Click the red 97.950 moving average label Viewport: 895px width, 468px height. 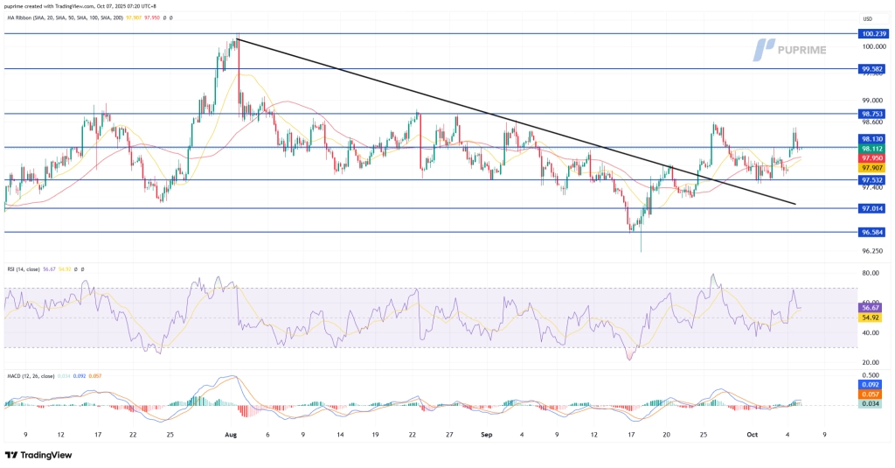874,158
